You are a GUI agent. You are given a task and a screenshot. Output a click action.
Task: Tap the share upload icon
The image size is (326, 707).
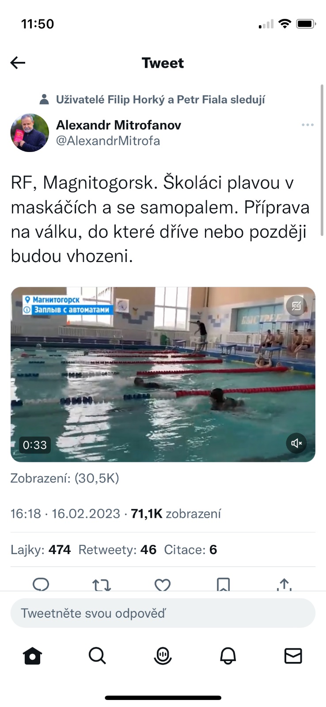[284, 584]
